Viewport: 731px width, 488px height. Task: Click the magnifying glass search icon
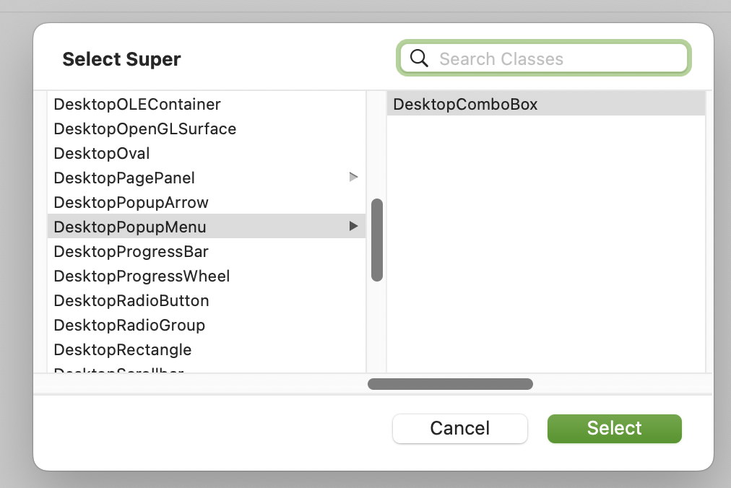(x=419, y=58)
